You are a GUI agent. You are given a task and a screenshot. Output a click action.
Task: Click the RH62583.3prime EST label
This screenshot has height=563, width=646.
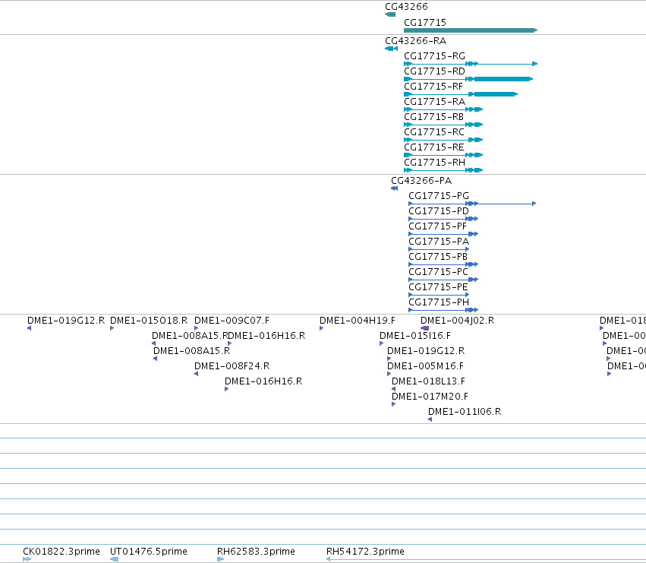click(x=256, y=552)
